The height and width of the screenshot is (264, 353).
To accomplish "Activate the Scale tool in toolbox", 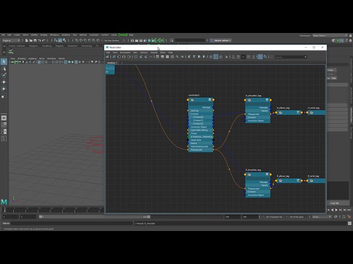I will click(4, 96).
